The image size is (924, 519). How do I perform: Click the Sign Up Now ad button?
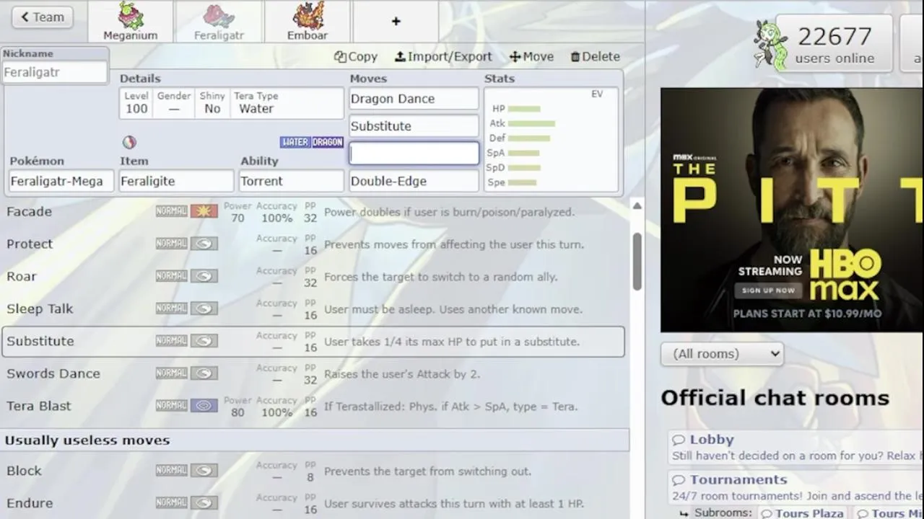(x=769, y=290)
